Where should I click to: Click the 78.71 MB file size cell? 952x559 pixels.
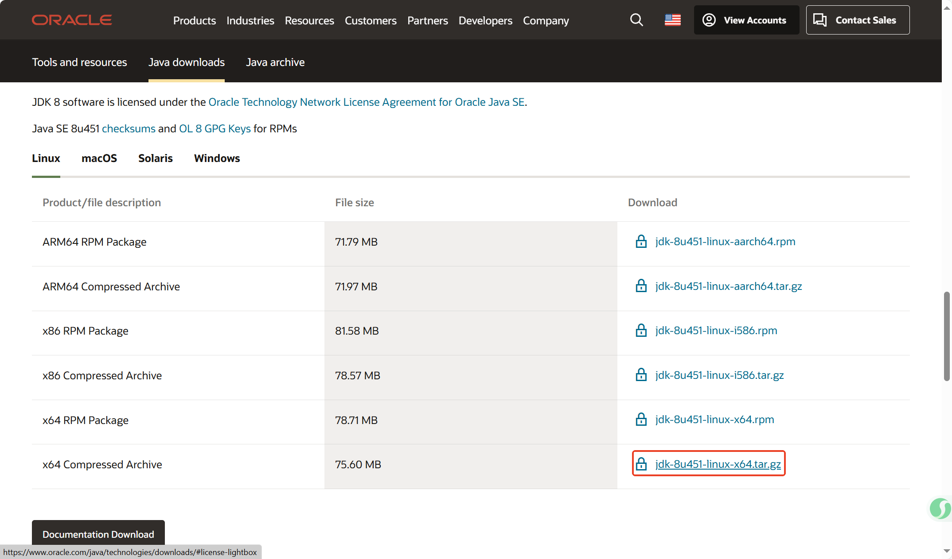tap(471, 422)
